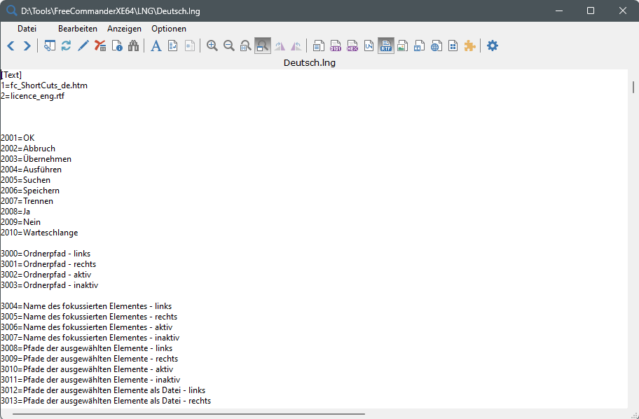Click the file properties info icon
Screen dimensions: 639x419
coord(117,46)
